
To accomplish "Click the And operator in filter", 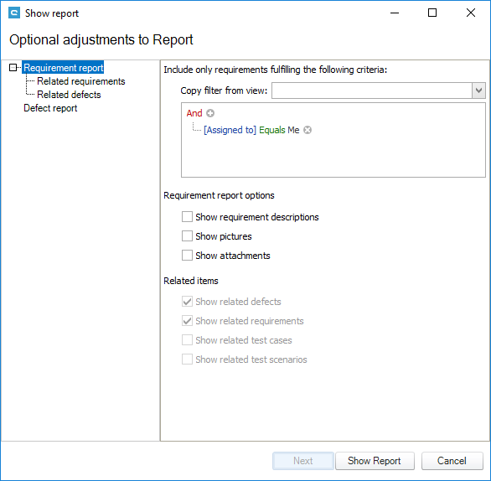I will pyautogui.click(x=194, y=113).
